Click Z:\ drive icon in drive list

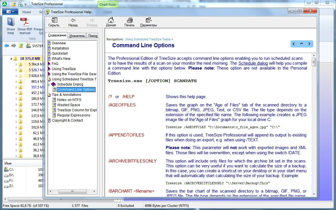click(x=6, y=186)
